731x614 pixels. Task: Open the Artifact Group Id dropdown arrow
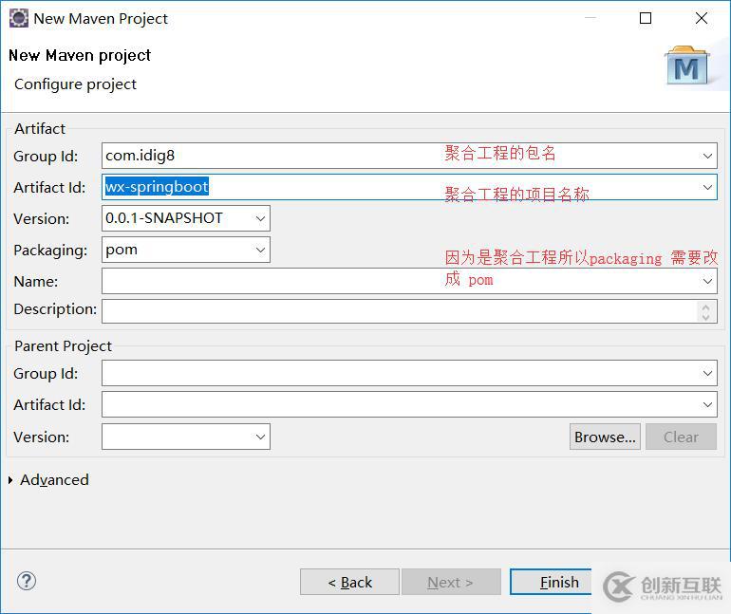click(707, 156)
